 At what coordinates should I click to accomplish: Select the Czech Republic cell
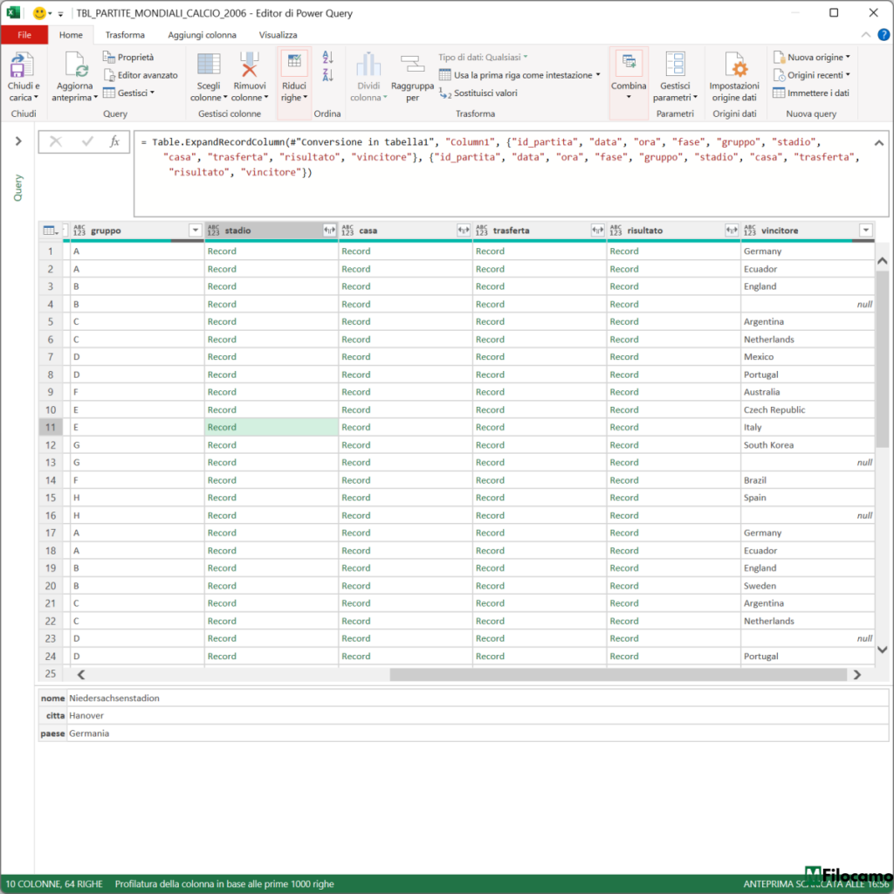[x=808, y=410]
